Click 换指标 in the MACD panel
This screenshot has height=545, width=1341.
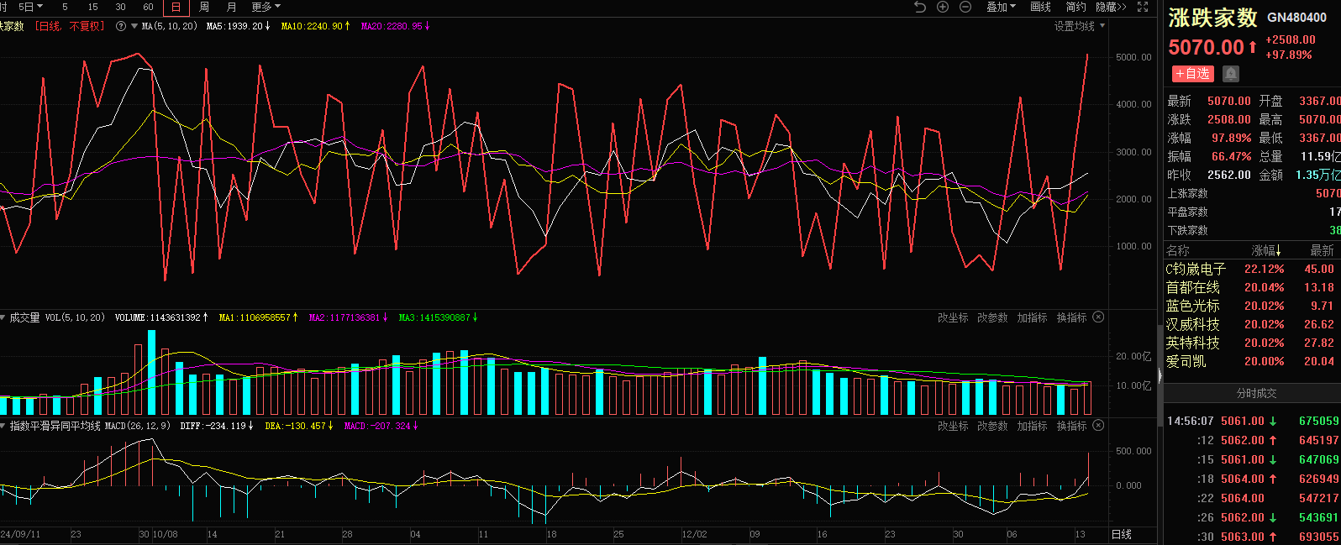[1071, 426]
